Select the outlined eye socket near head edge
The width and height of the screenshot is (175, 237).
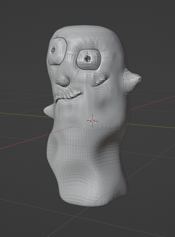pos(57,51)
